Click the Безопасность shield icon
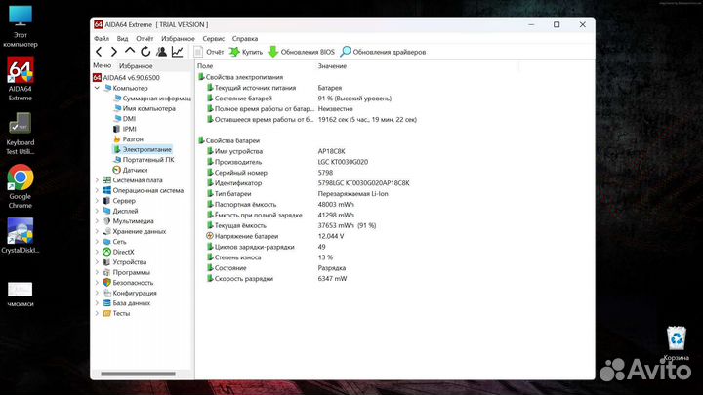Image resolution: width=703 pixels, height=395 pixels. pyautogui.click(x=106, y=283)
